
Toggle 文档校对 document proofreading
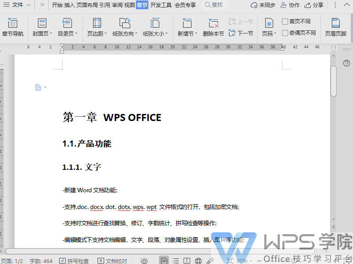(x=112, y=260)
